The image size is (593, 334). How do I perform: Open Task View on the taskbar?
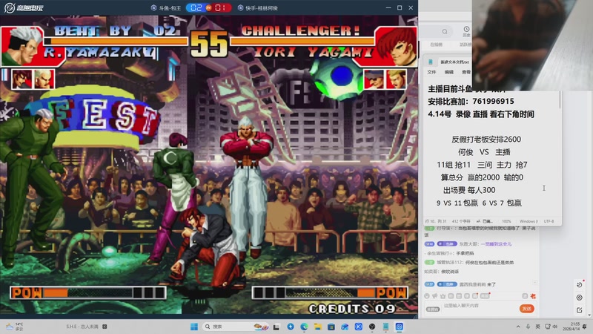click(x=276, y=327)
